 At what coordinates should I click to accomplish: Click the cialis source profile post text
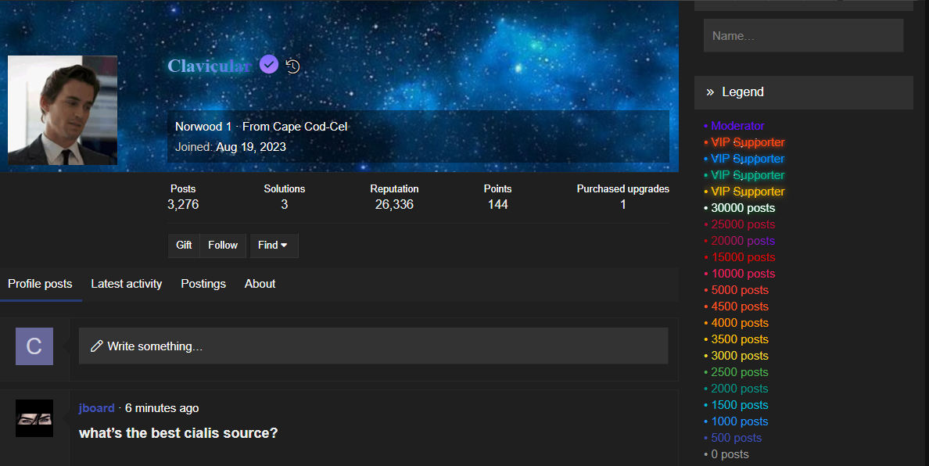point(178,433)
